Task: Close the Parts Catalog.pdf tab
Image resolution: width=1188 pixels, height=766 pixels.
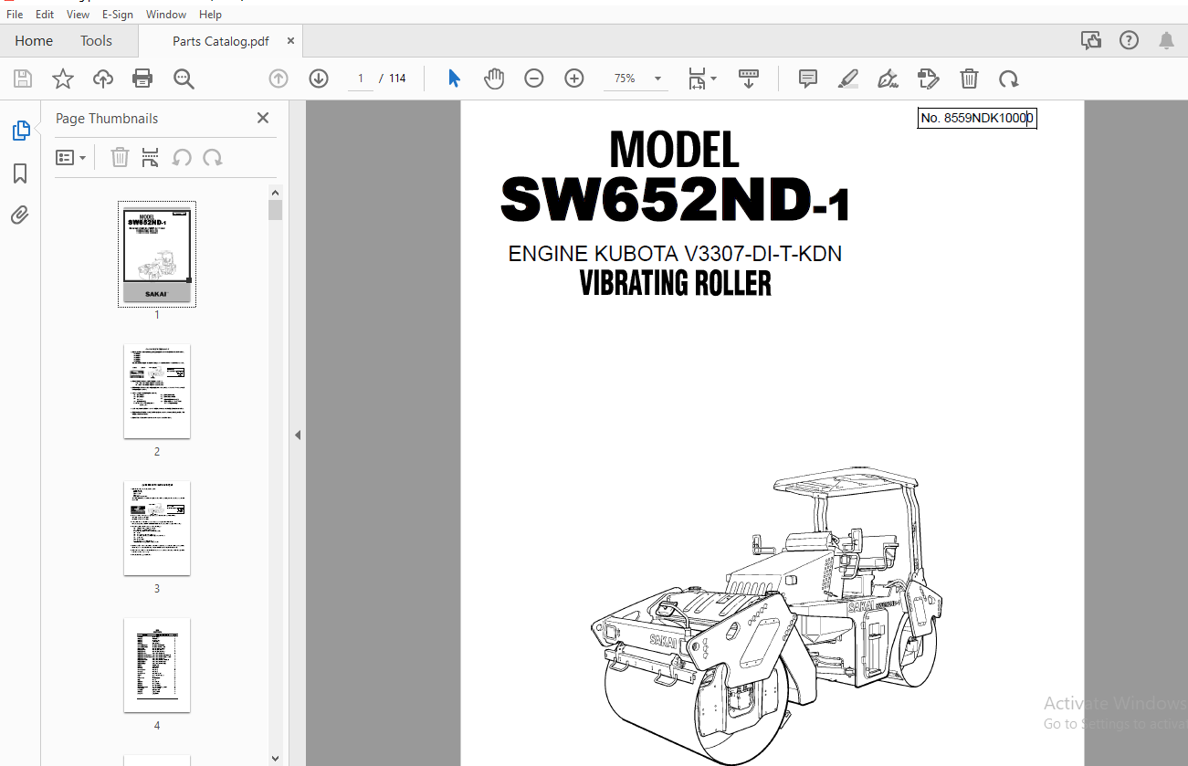Action: [290, 41]
